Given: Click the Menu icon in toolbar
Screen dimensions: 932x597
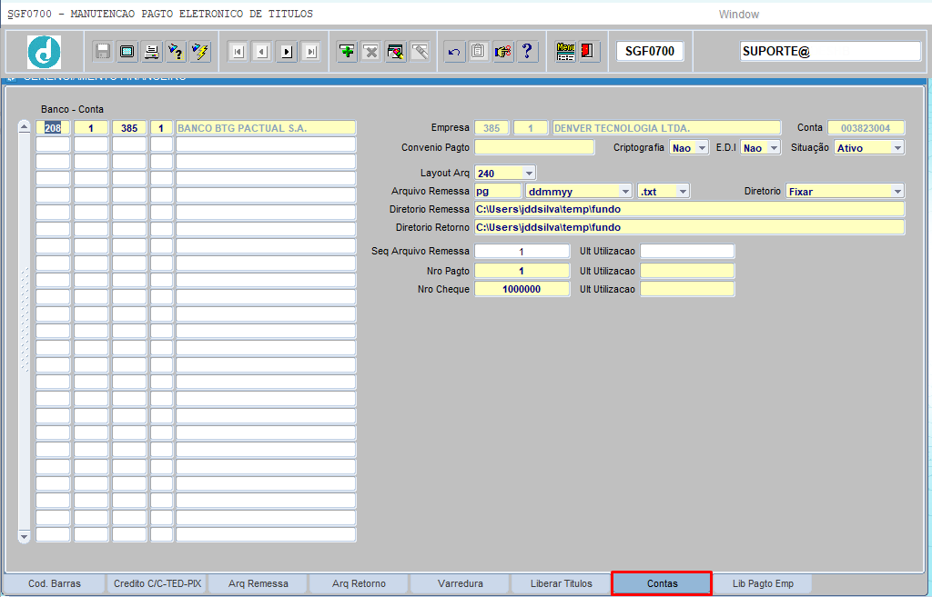Looking at the screenshot, I should point(566,52).
